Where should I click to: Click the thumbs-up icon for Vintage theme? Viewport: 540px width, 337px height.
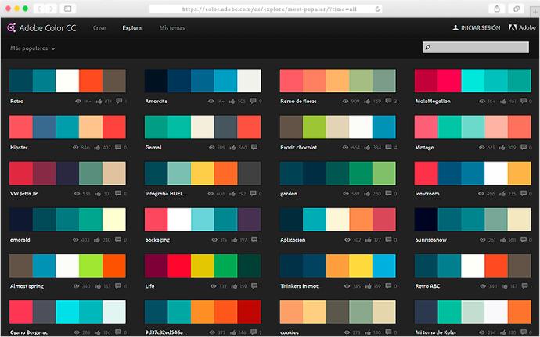tap(502, 147)
